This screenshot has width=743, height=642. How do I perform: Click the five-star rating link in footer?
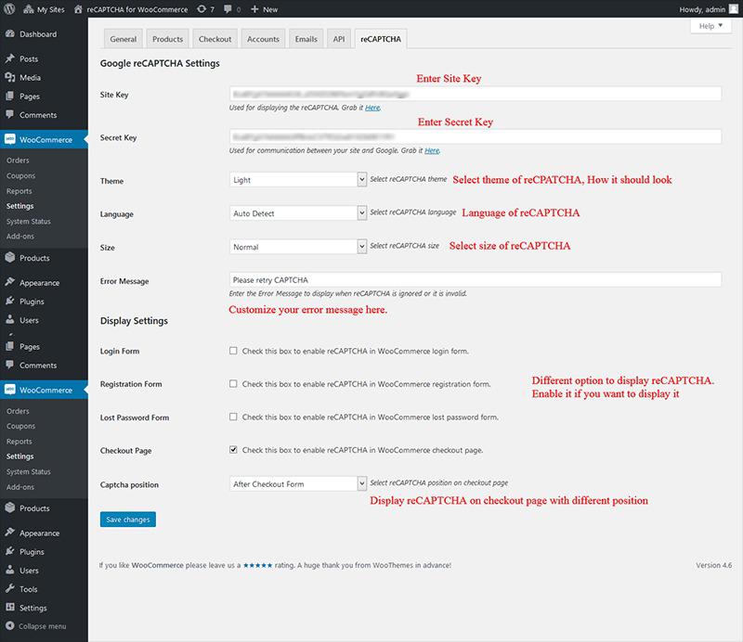pyautogui.click(x=257, y=564)
